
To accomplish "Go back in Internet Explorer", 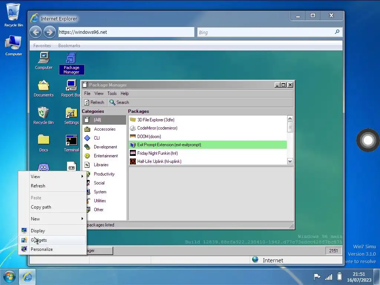I will (x=36, y=32).
